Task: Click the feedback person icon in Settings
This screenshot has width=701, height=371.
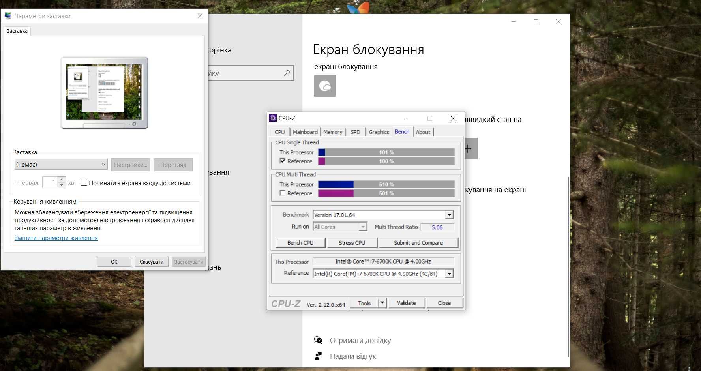Action: click(x=318, y=356)
